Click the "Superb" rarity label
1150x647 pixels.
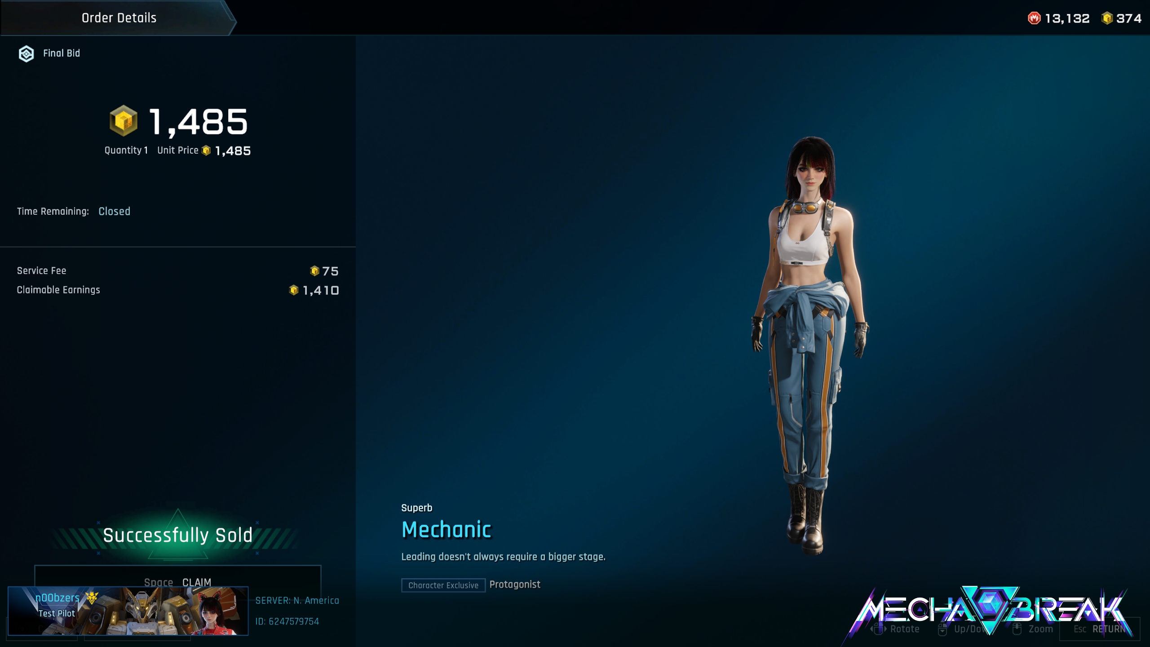417,508
